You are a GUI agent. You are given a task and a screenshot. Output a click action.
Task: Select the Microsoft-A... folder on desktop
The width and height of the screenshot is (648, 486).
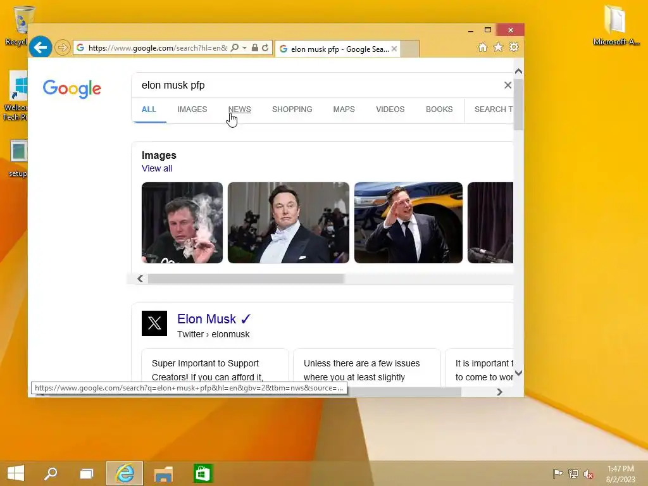coord(616,25)
